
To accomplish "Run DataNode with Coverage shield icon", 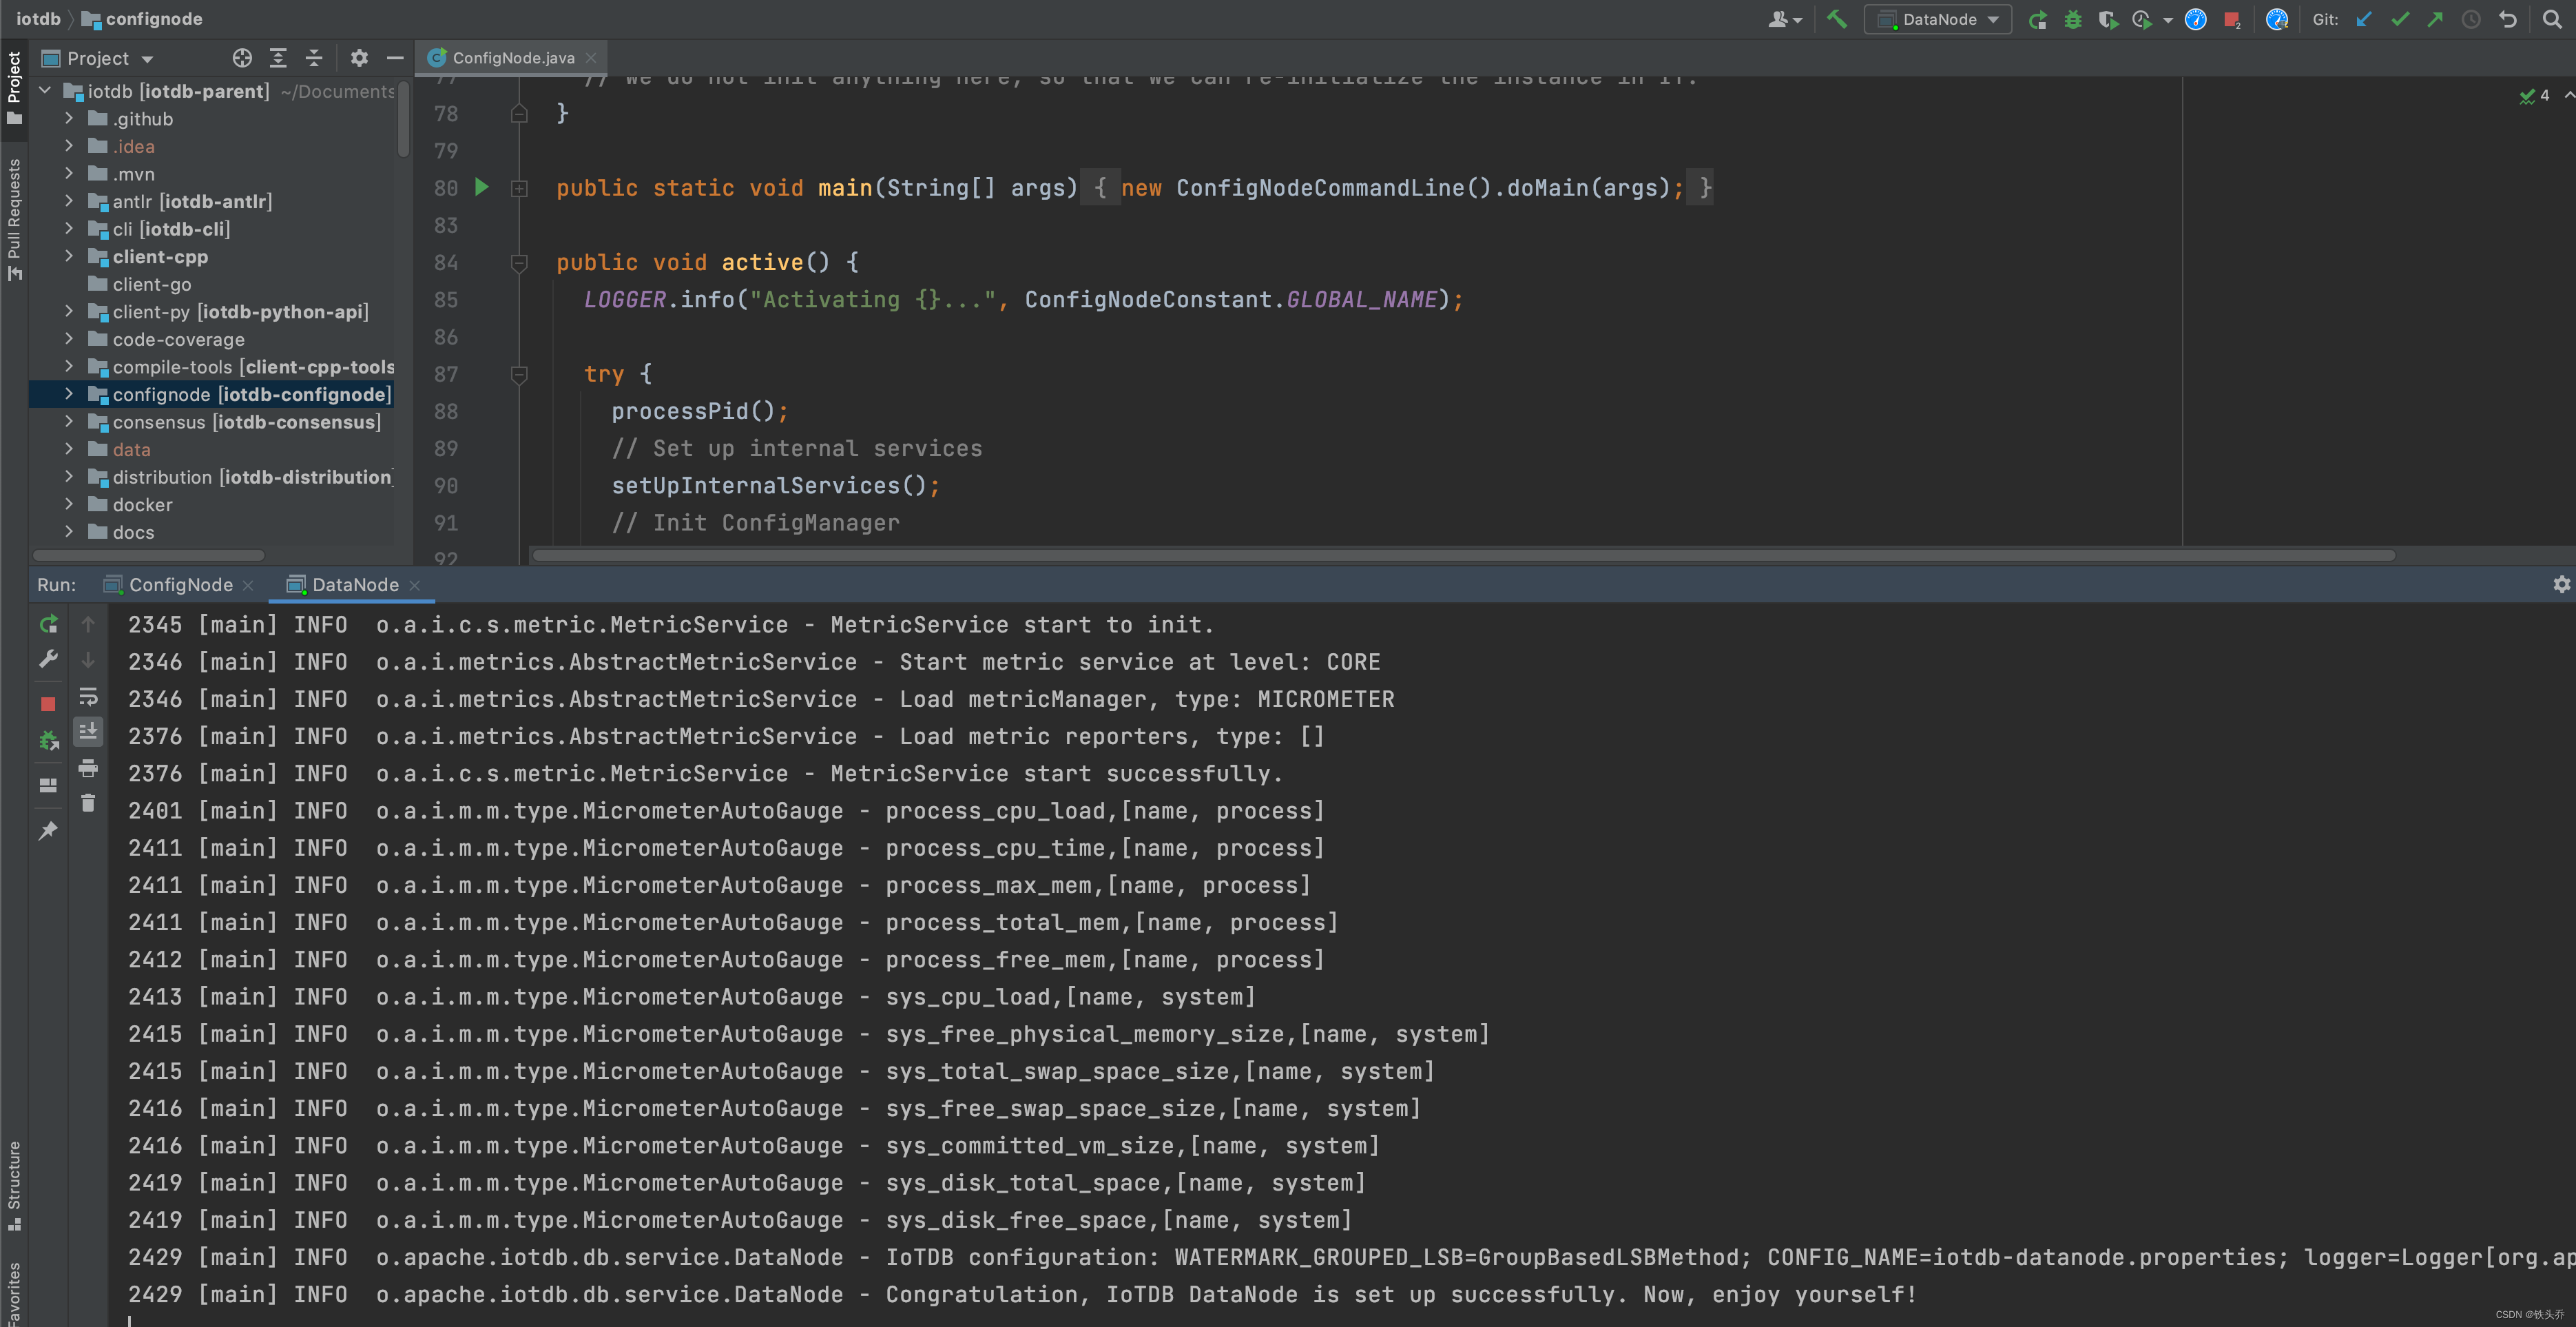I will pos(2108,19).
